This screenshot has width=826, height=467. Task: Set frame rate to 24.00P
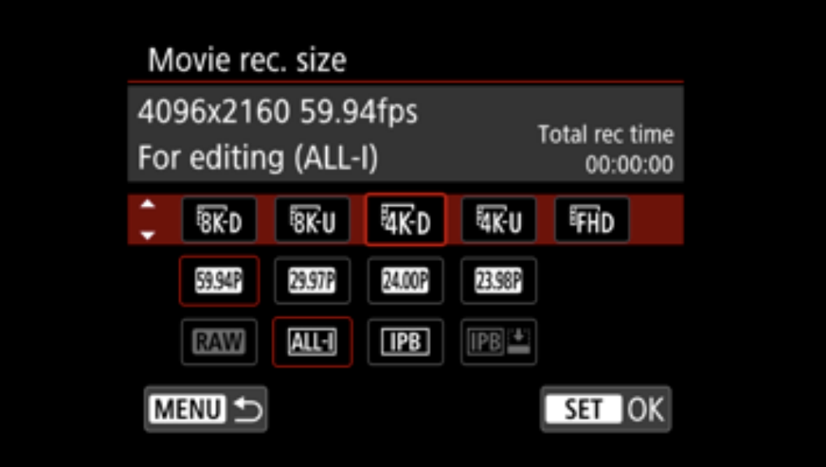(405, 281)
